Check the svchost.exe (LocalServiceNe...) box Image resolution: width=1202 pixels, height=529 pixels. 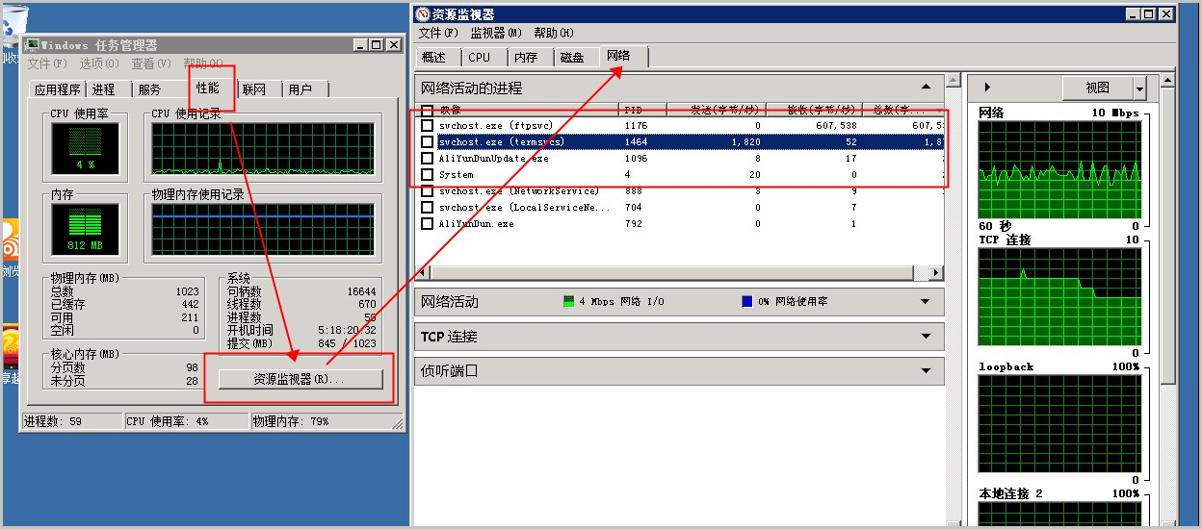pyautogui.click(x=428, y=208)
